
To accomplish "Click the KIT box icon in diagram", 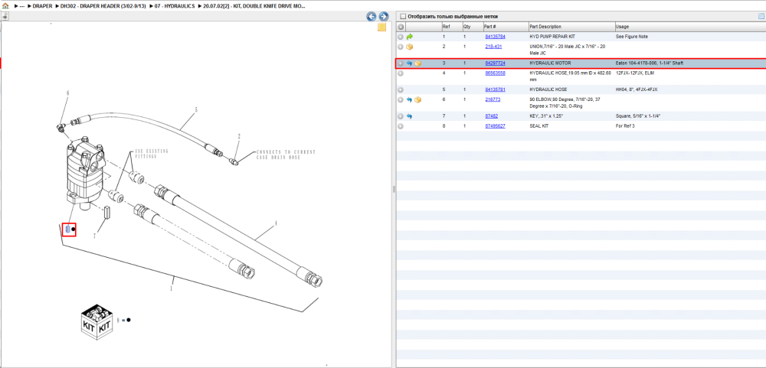I will pyautogui.click(x=97, y=324).
